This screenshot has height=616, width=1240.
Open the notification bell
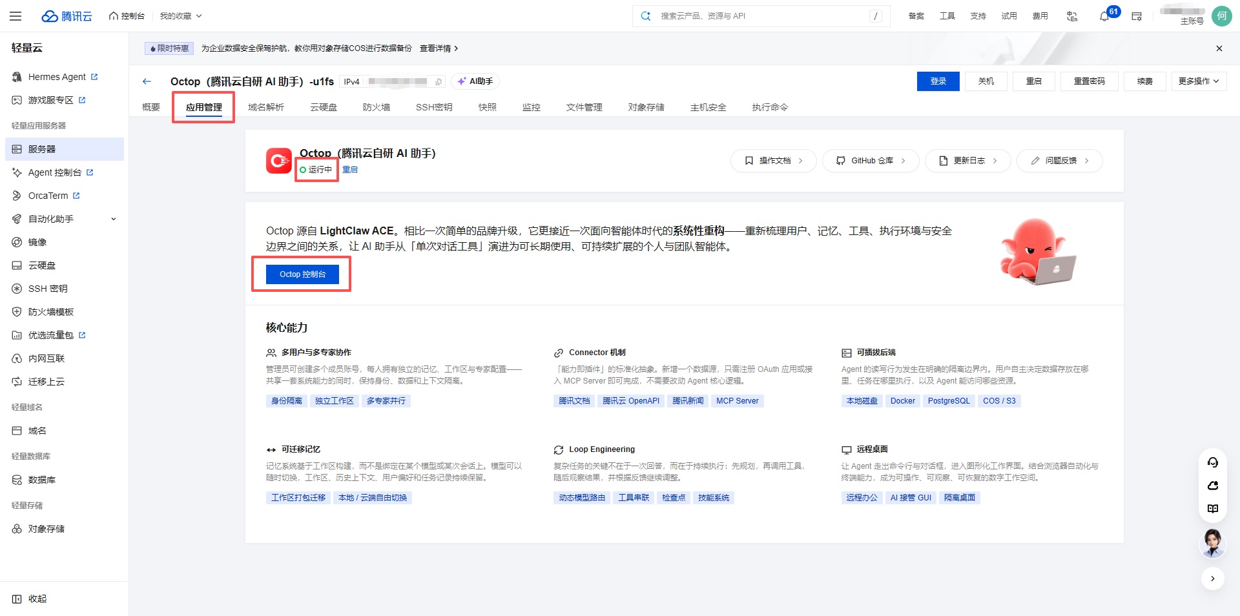pyautogui.click(x=1104, y=16)
